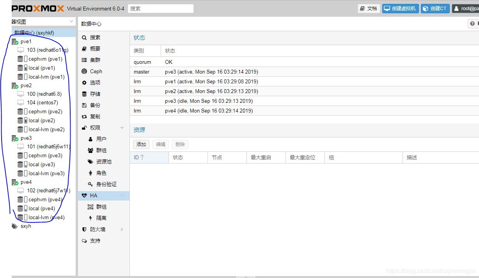
Task: Click the 编辑 resource button
Action: [x=161, y=144]
